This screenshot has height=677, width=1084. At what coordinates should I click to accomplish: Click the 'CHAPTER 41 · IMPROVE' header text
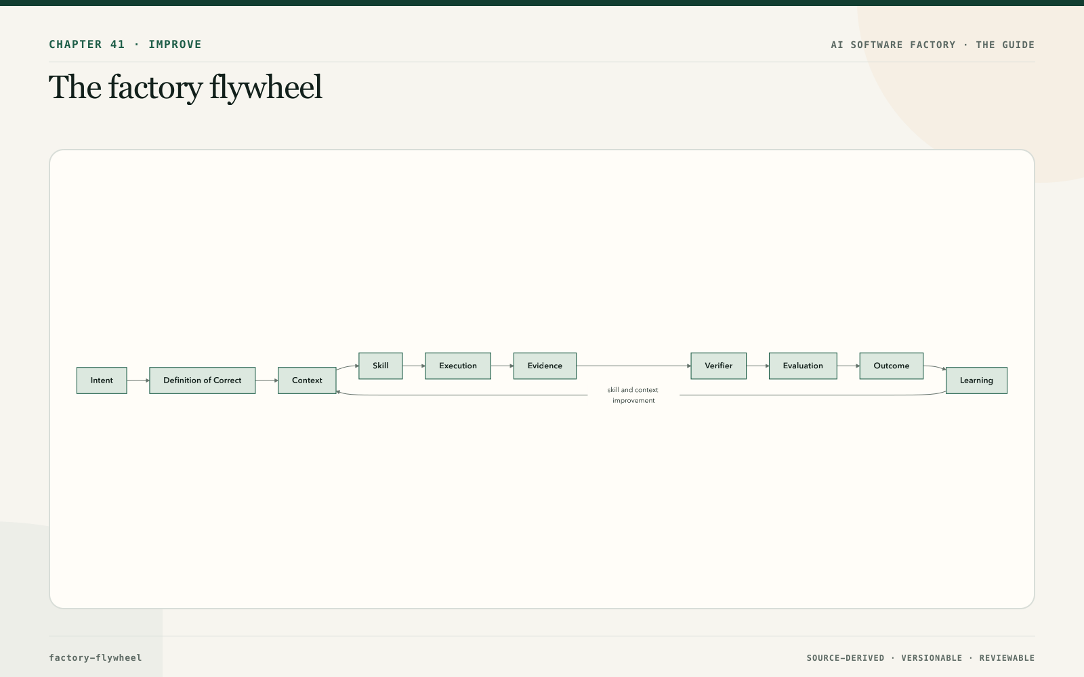125,45
